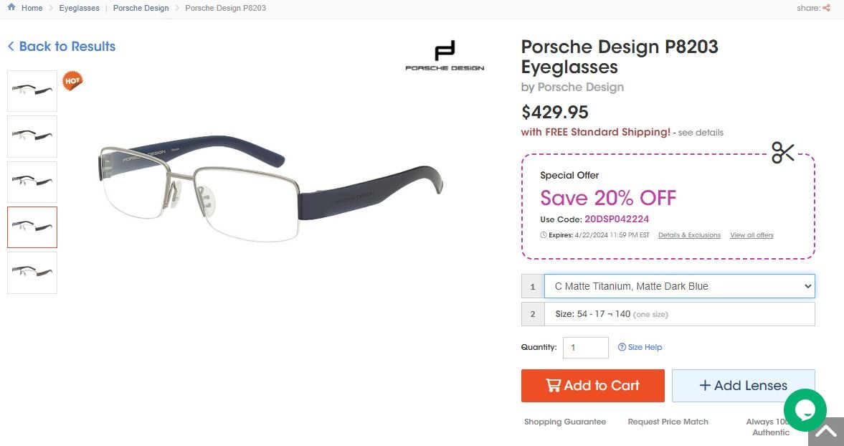The width and height of the screenshot is (844, 446).
Task: Open the Matte Titanium color dropdown
Action: [x=679, y=285]
